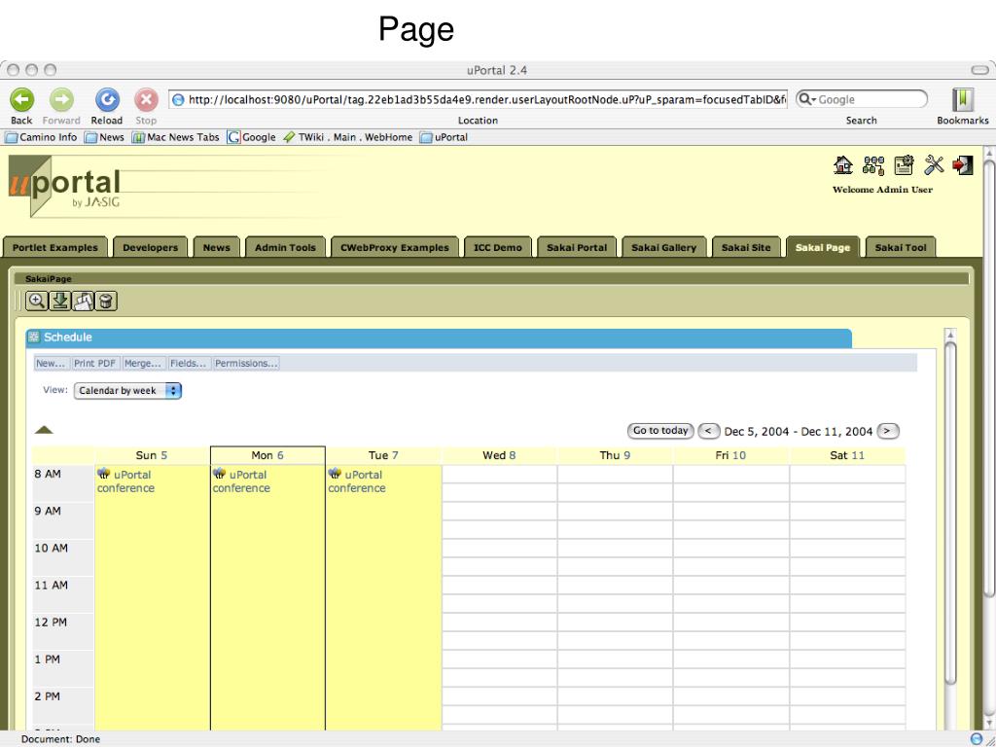Click the red Stop loading icon

(x=146, y=100)
